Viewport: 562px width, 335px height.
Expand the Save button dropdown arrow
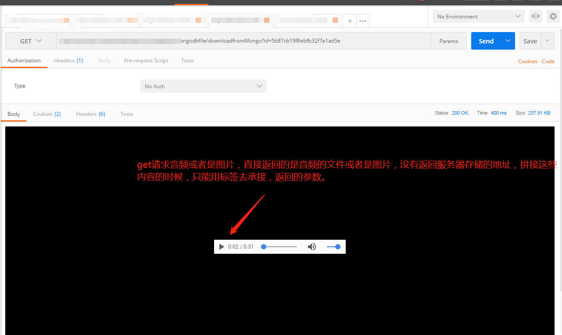click(548, 41)
